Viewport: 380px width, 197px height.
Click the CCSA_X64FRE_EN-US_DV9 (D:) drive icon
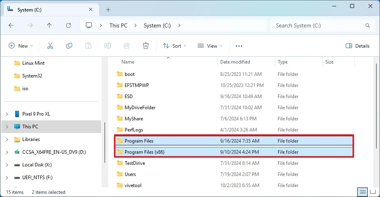(x=17, y=152)
